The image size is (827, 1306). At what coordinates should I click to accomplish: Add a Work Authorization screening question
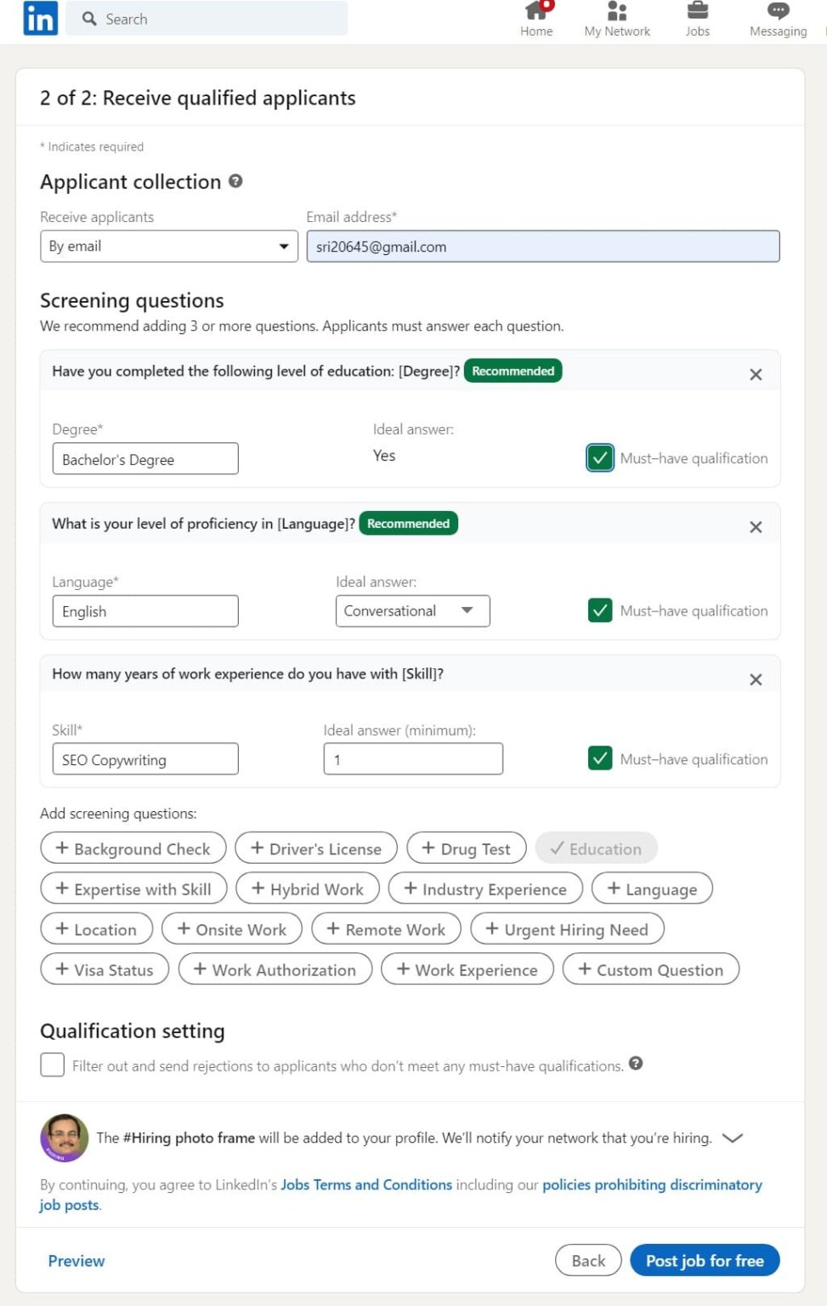pyautogui.click(x=275, y=969)
